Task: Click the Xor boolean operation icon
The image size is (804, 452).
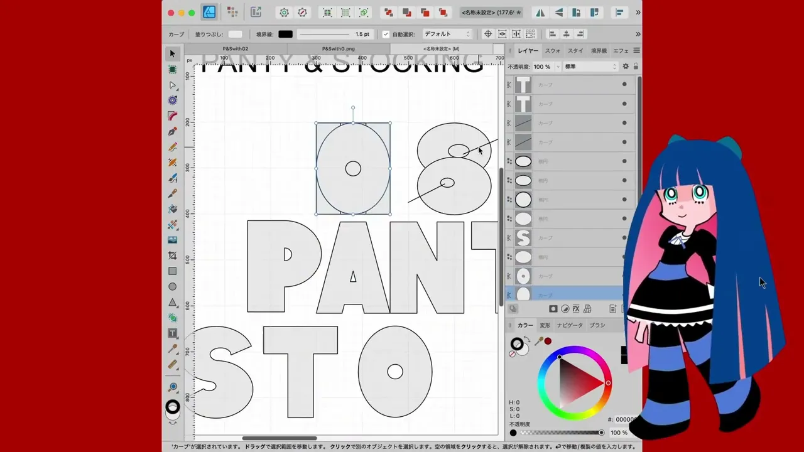Action: [x=443, y=12]
